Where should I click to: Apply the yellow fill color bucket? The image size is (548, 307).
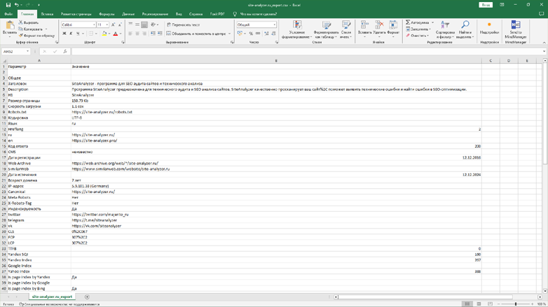[x=104, y=34]
